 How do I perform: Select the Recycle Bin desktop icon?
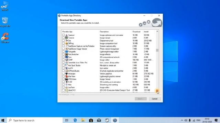point(5,22)
